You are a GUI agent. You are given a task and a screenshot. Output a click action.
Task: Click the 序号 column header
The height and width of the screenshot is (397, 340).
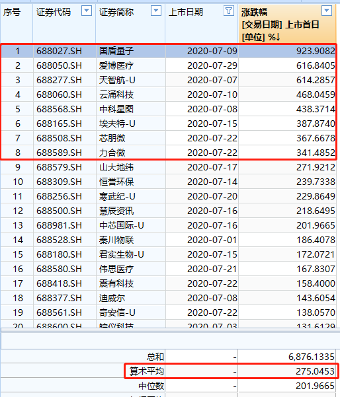12,12
